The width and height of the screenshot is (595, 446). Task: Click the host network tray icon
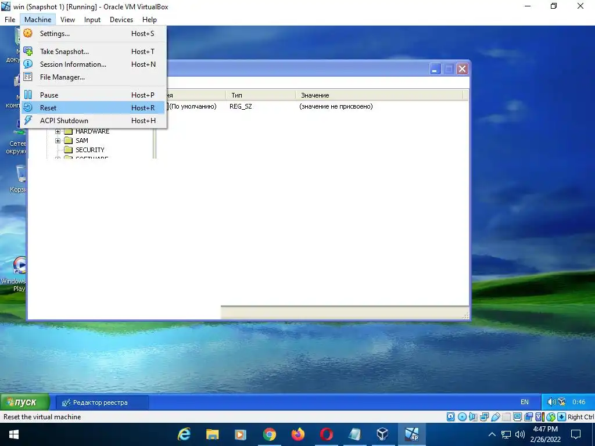(x=506, y=434)
